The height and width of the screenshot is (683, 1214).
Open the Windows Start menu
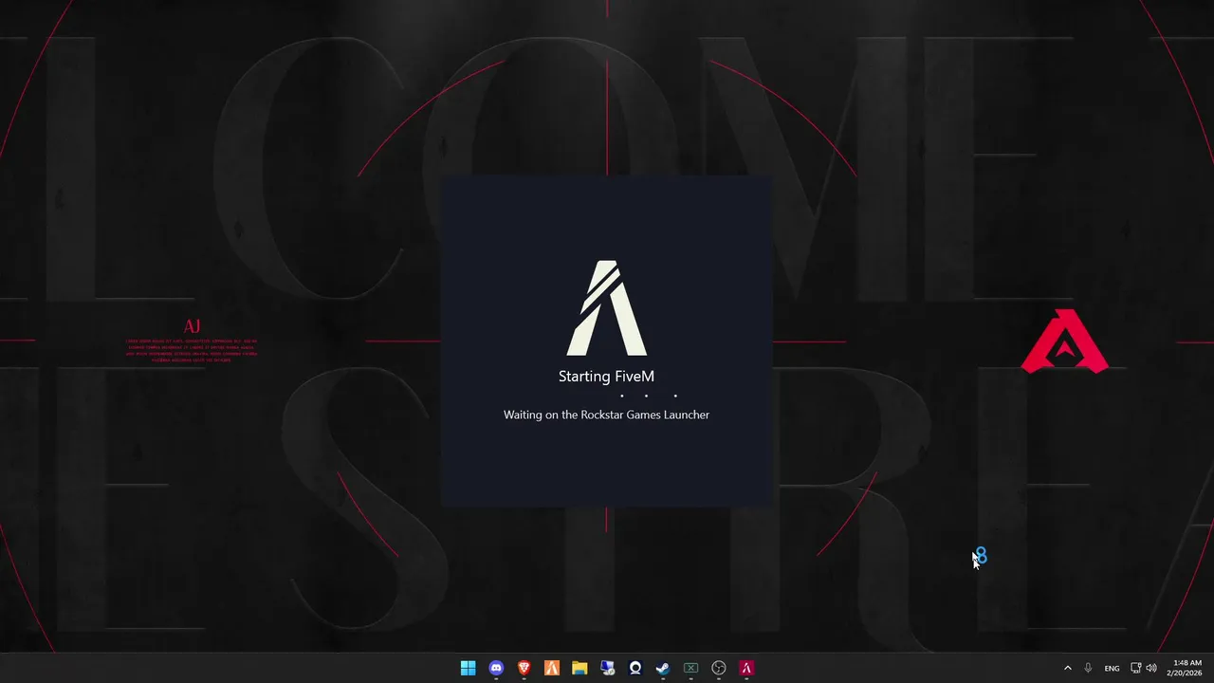click(468, 668)
